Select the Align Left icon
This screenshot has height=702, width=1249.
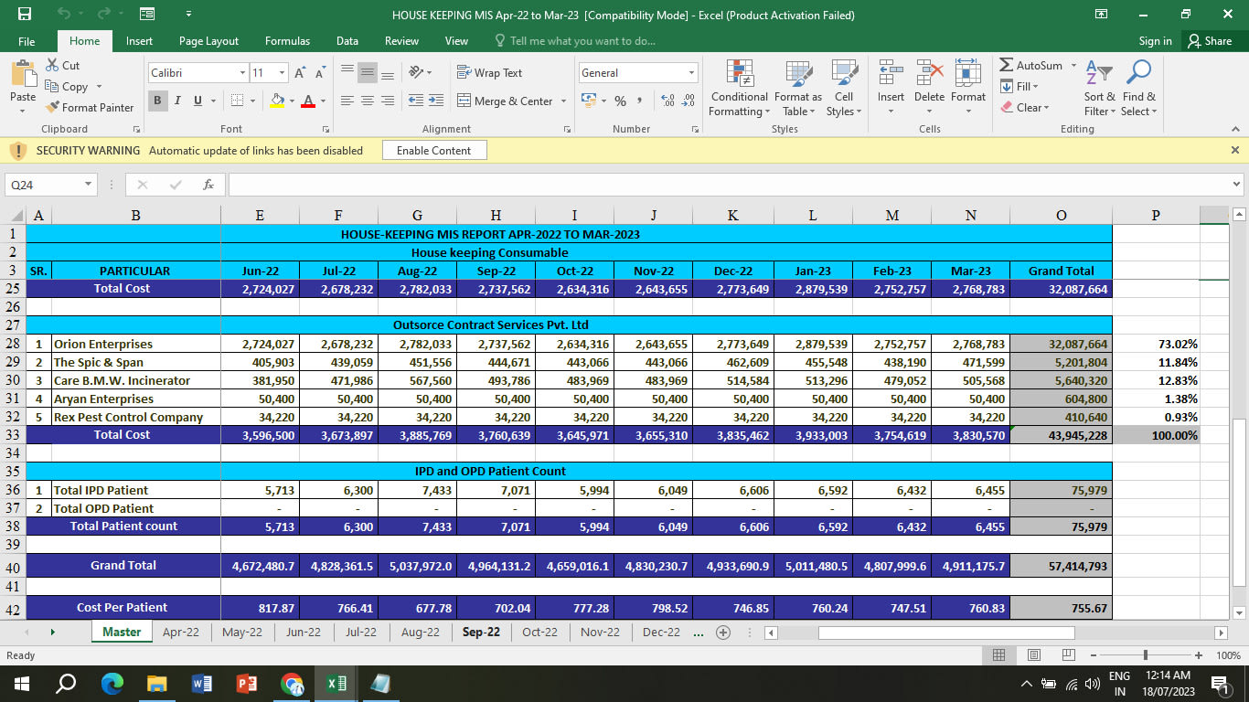[347, 101]
